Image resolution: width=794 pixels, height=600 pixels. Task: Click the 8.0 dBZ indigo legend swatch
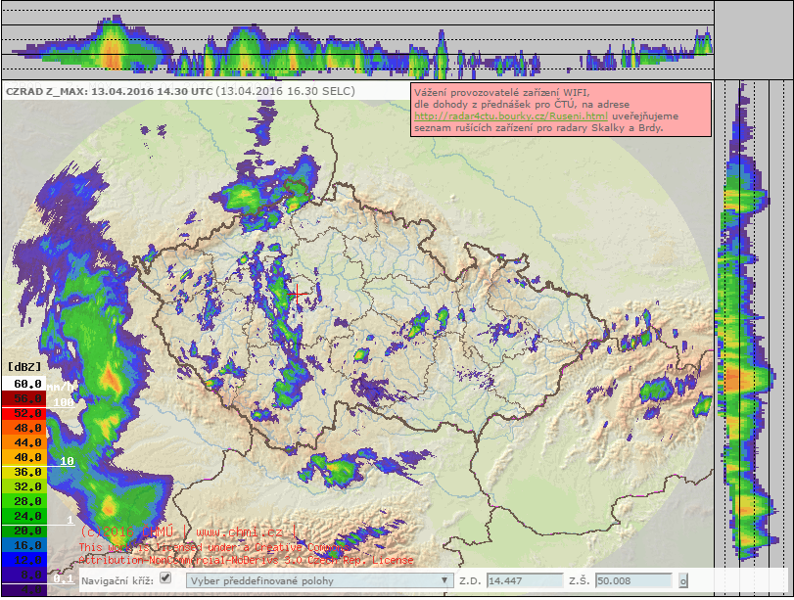coord(23,575)
